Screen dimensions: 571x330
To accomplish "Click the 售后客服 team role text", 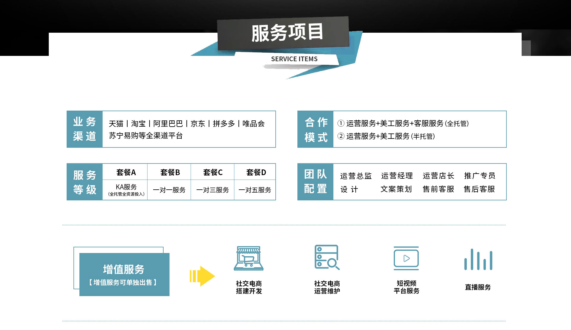I will pyautogui.click(x=479, y=189).
